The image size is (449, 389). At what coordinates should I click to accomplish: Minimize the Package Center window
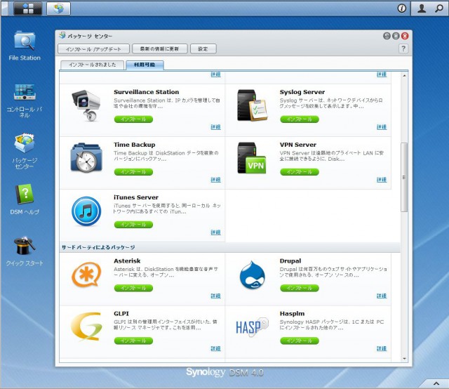[x=387, y=36]
